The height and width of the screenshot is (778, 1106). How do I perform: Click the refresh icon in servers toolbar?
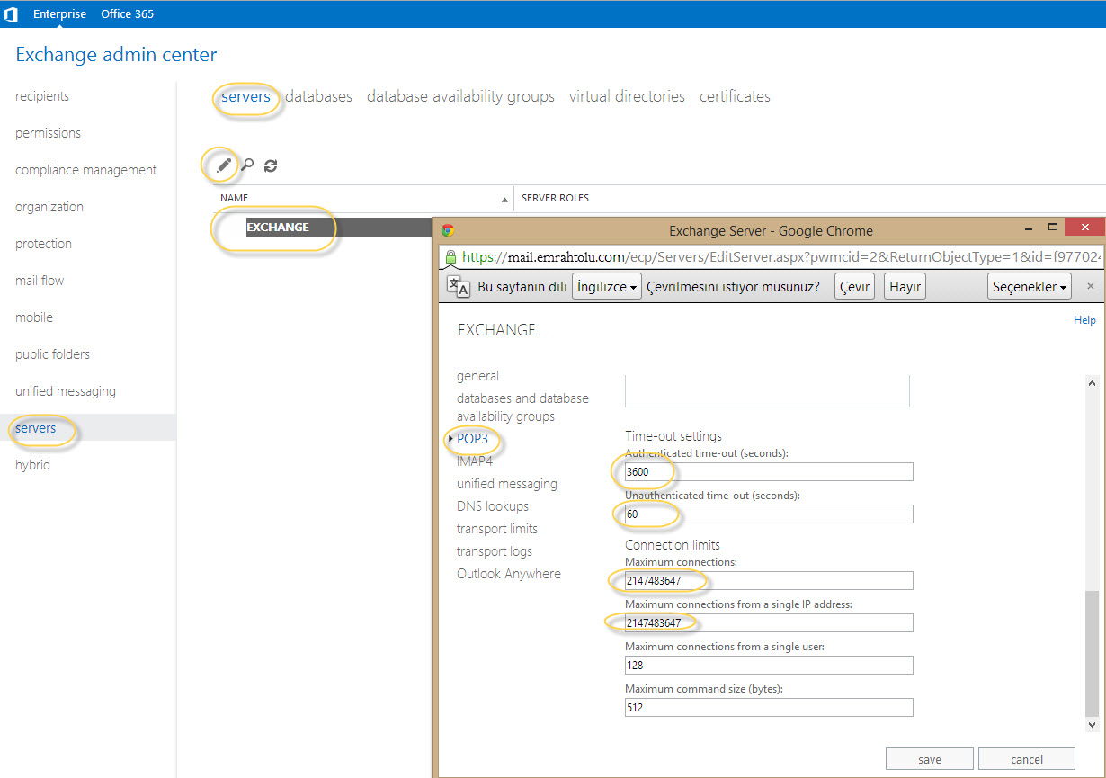pos(271,165)
